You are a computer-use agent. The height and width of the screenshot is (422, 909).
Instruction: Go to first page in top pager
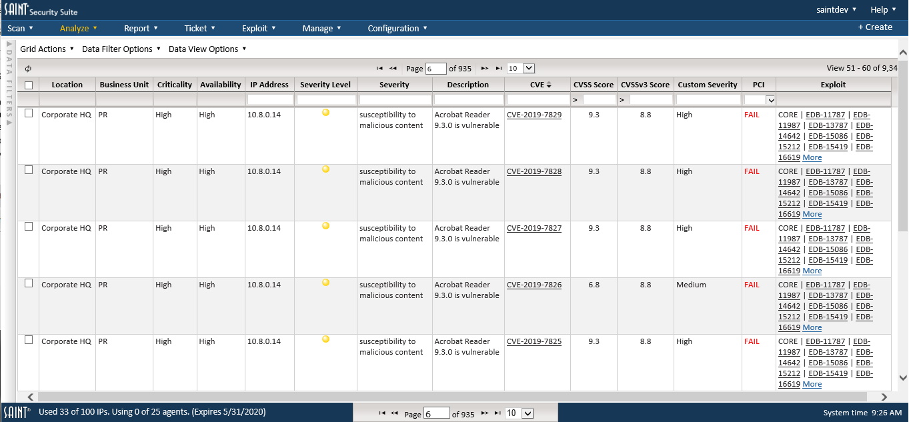tap(379, 68)
